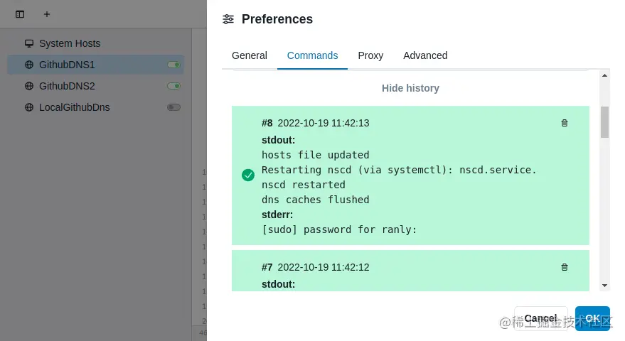Delete history entry #8 with trash icon
The image size is (625, 341).
click(565, 123)
